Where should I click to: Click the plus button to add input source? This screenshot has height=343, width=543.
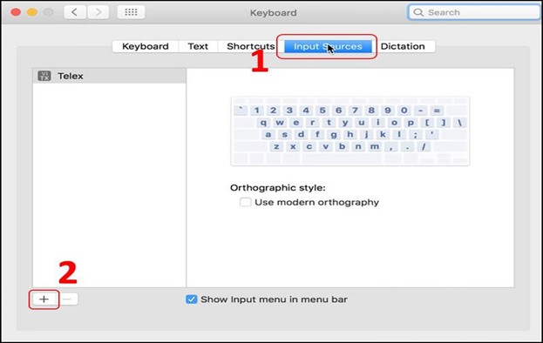point(44,299)
